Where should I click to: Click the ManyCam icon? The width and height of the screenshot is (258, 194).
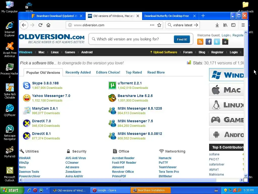click(x=27, y=111)
